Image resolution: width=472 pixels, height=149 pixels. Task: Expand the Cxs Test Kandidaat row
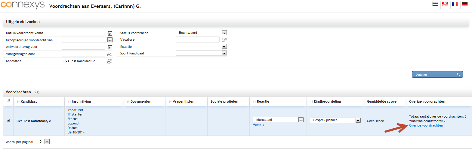point(8,121)
